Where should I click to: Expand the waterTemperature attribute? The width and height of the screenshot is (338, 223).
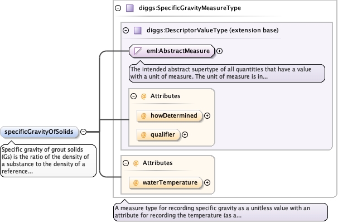(x=207, y=182)
